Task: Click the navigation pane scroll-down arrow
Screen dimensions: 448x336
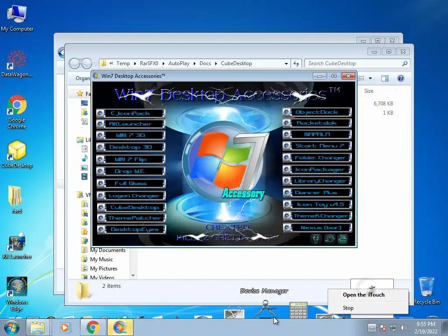Action: point(133,276)
